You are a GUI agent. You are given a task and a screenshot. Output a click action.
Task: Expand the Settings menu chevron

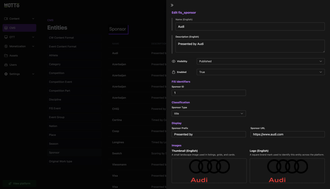[33, 74]
